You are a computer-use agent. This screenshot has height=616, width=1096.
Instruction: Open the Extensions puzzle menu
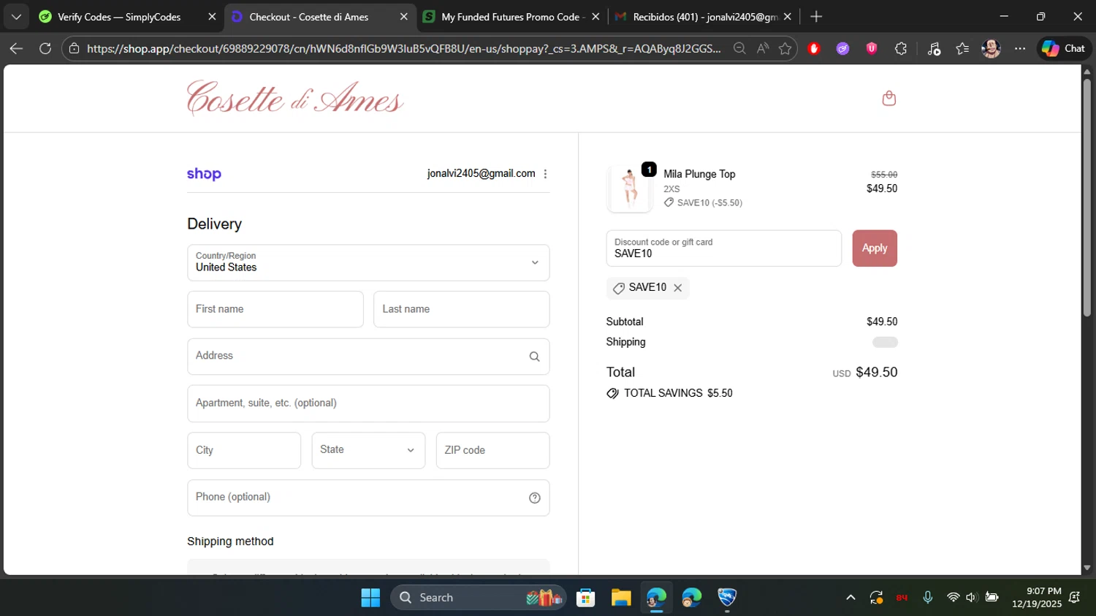(900, 48)
